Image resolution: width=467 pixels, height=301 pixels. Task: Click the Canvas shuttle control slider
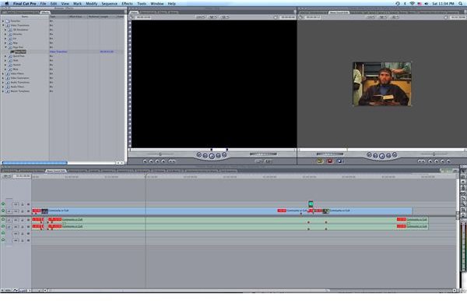click(x=434, y=154)
